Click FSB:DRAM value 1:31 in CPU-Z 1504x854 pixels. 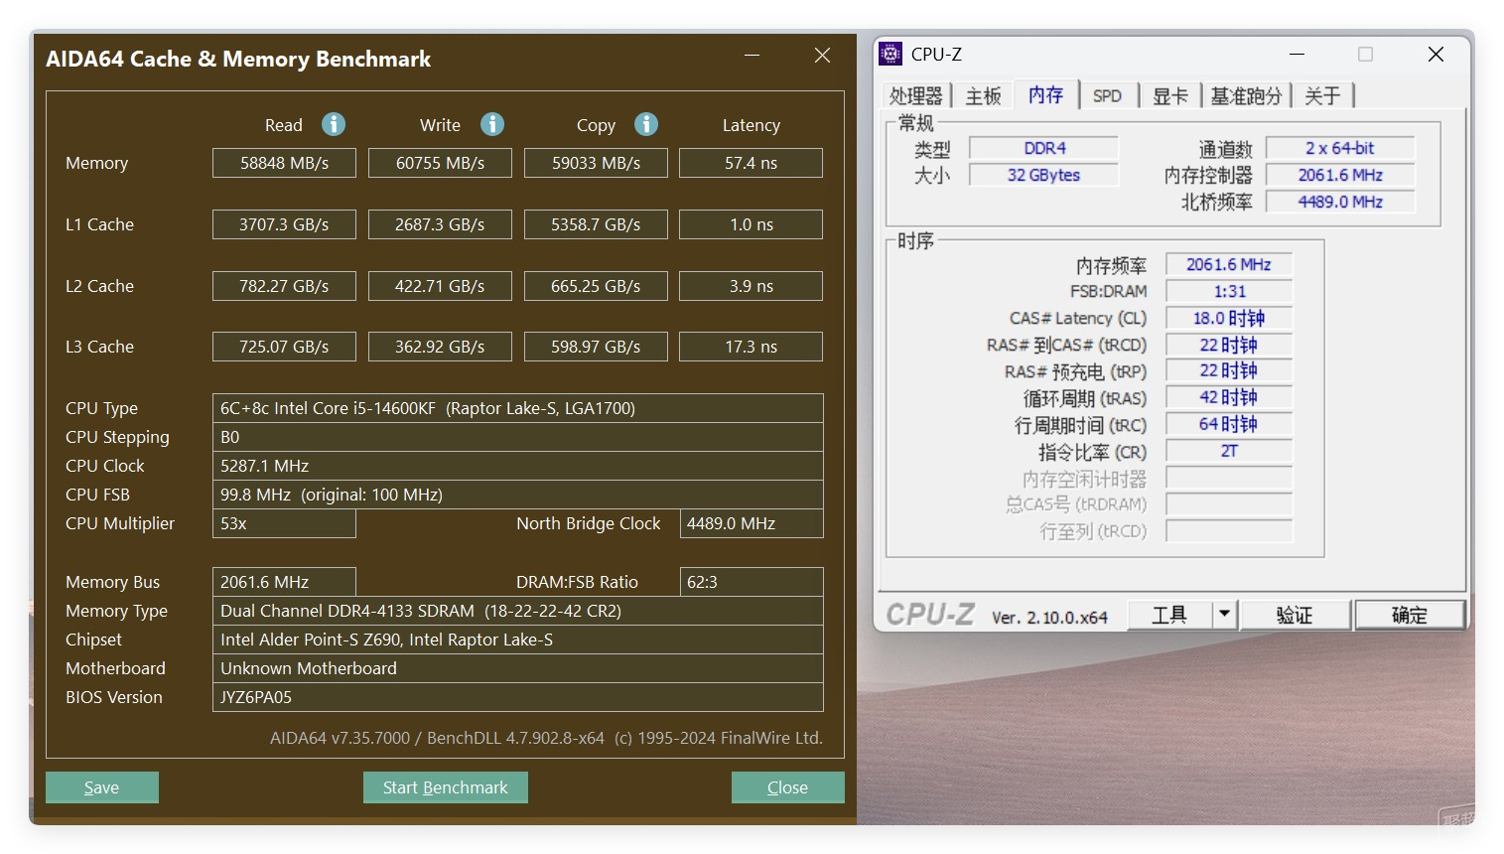click(x=1229, y=291)
